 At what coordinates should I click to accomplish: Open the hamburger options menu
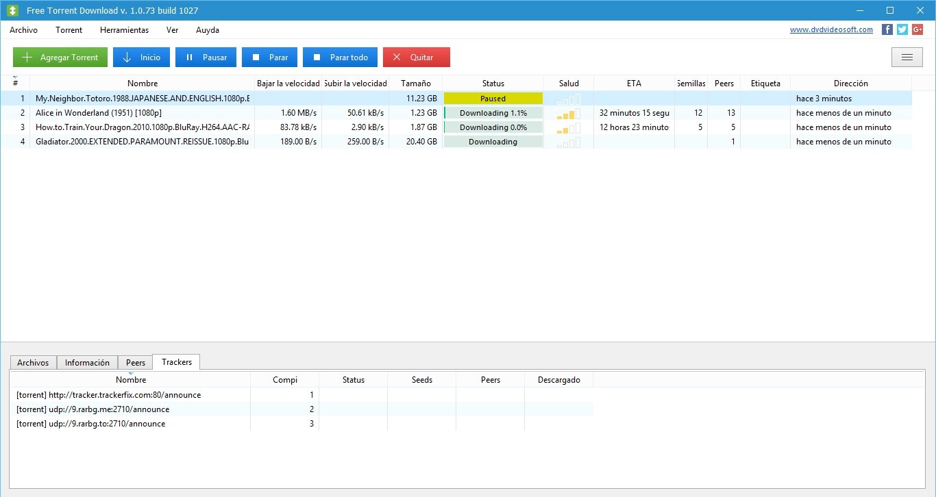tap(907, 57)
